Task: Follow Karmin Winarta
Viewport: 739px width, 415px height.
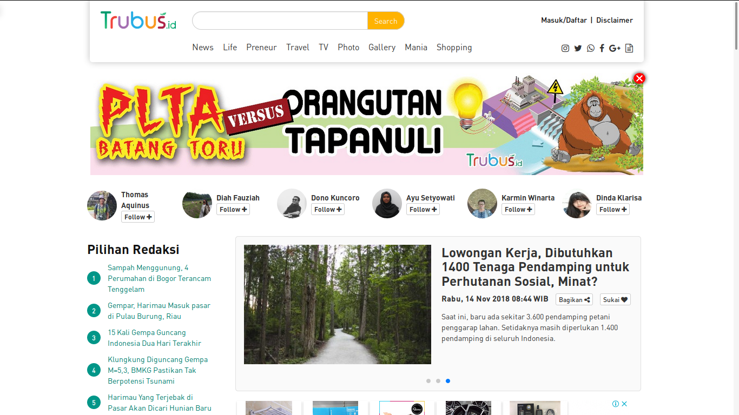Action: (518, 209)
